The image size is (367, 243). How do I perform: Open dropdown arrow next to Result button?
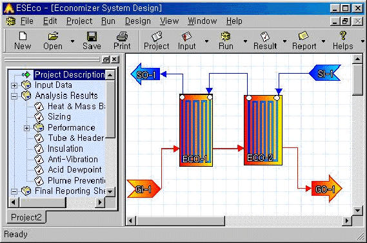point(284,41)
